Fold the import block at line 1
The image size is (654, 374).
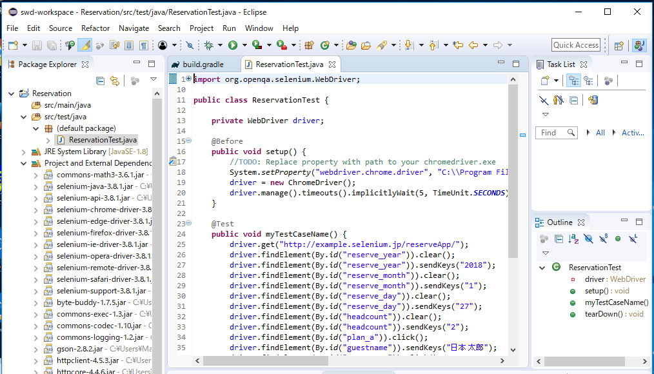coord(188,79)
